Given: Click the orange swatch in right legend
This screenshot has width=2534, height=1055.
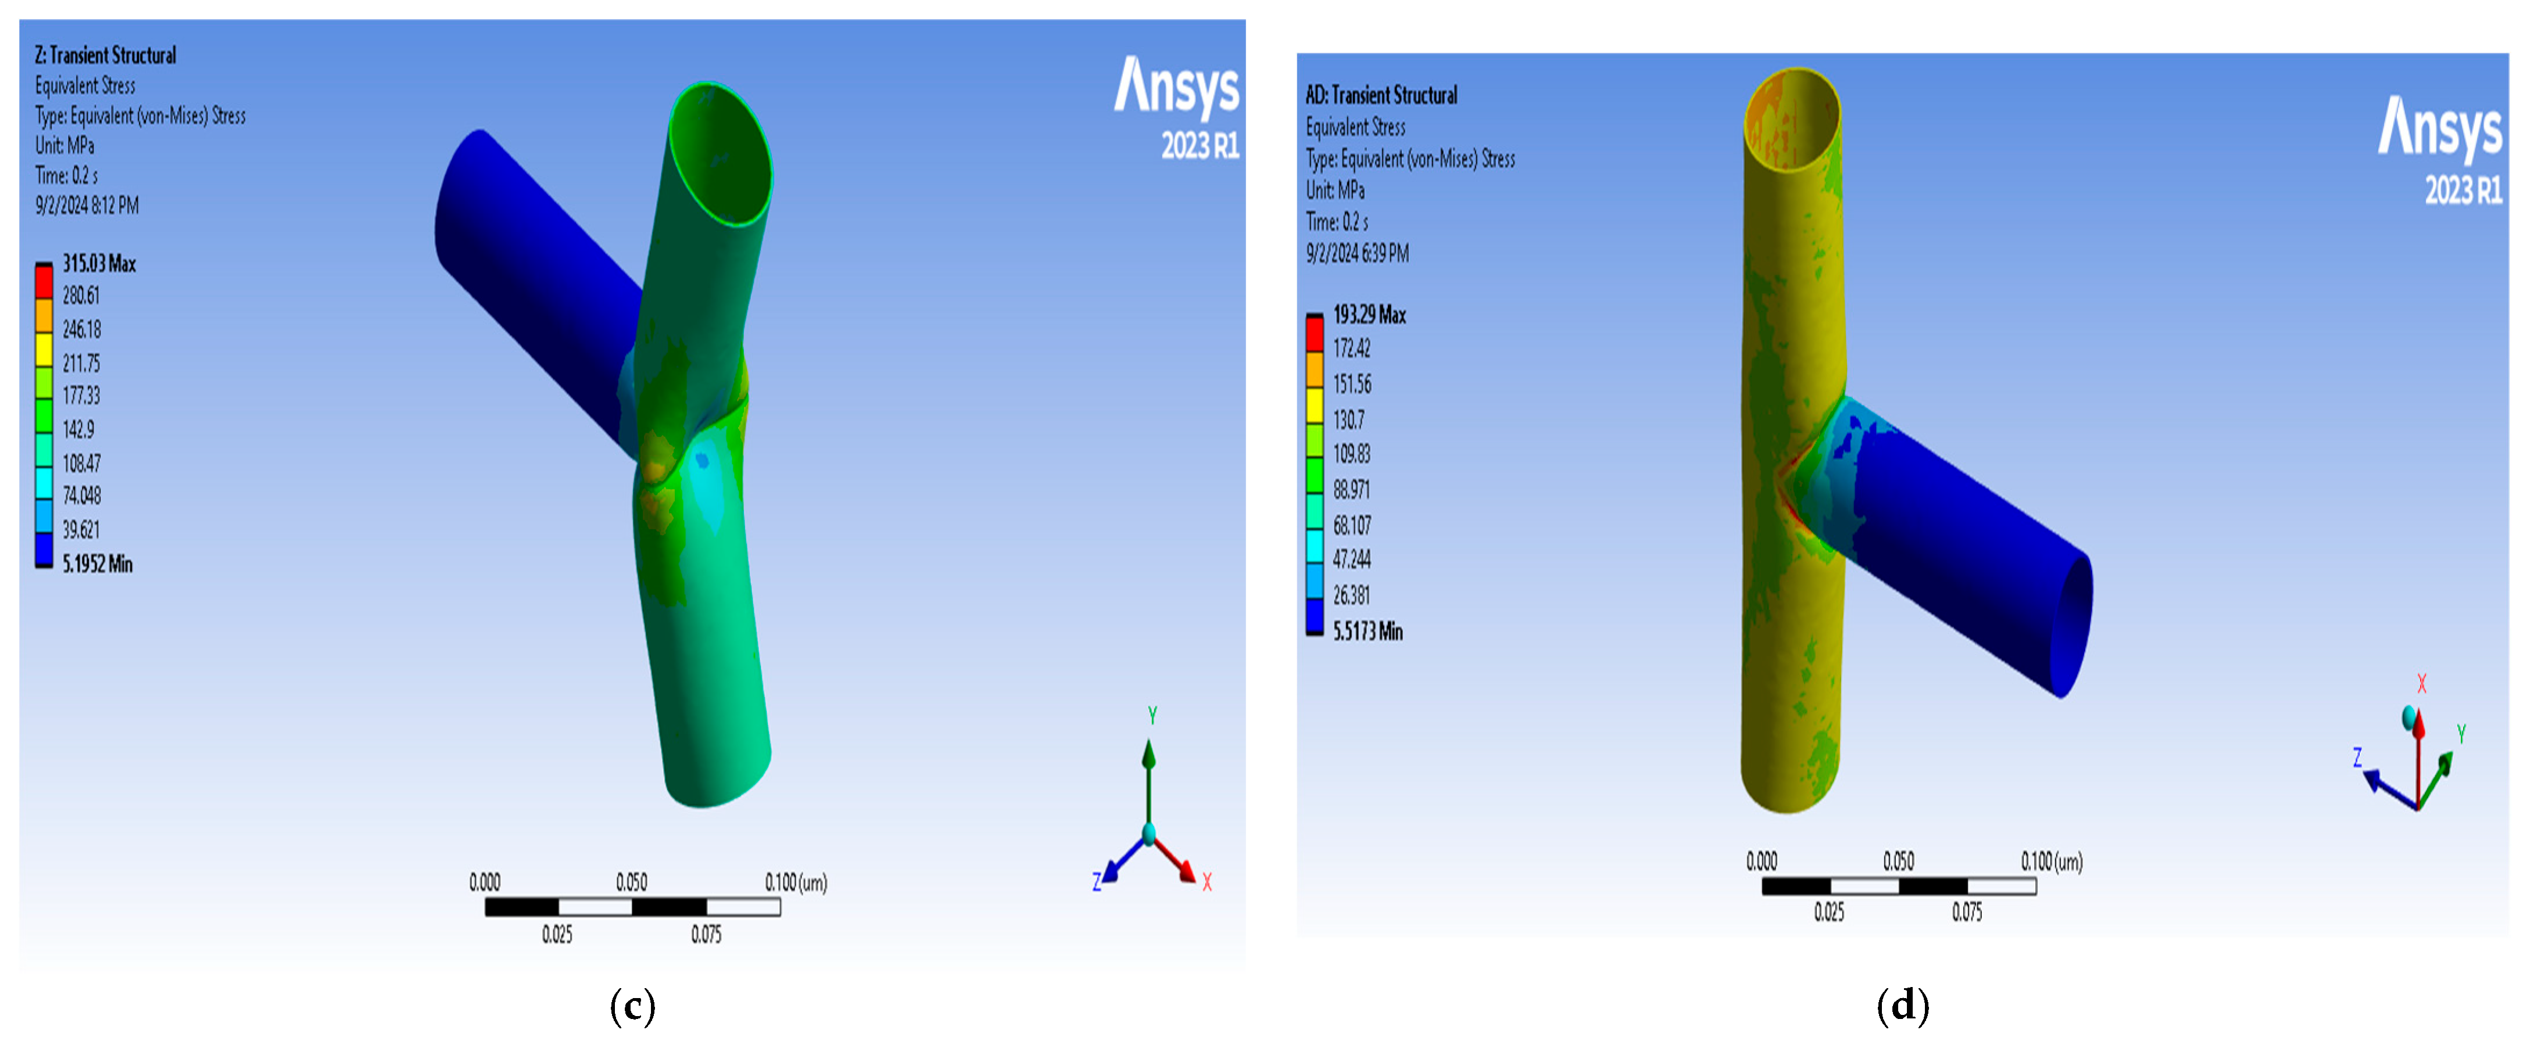Looking at the screenshot, I should 1314,369.
